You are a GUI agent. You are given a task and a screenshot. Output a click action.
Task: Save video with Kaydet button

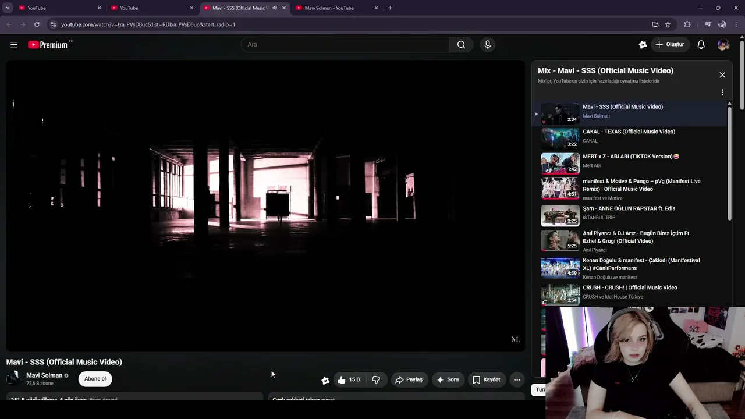click(486, 380)
